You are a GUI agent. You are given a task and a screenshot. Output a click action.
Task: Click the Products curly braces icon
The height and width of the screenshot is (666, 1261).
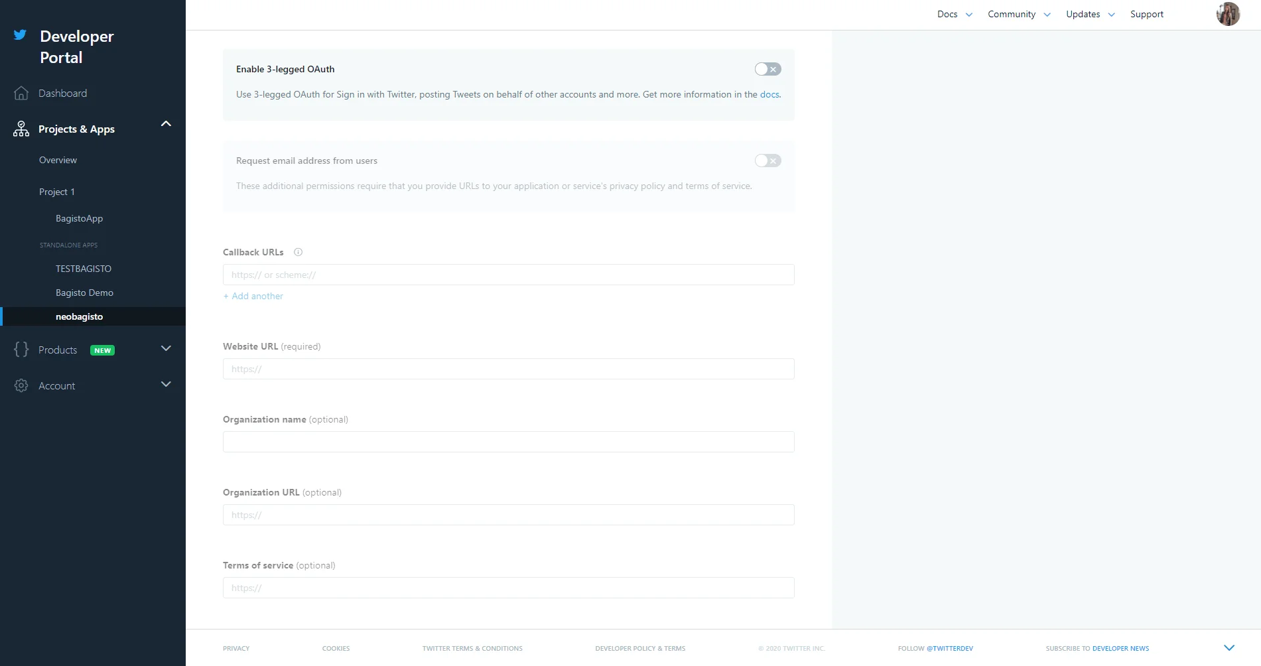click(21, 350)
